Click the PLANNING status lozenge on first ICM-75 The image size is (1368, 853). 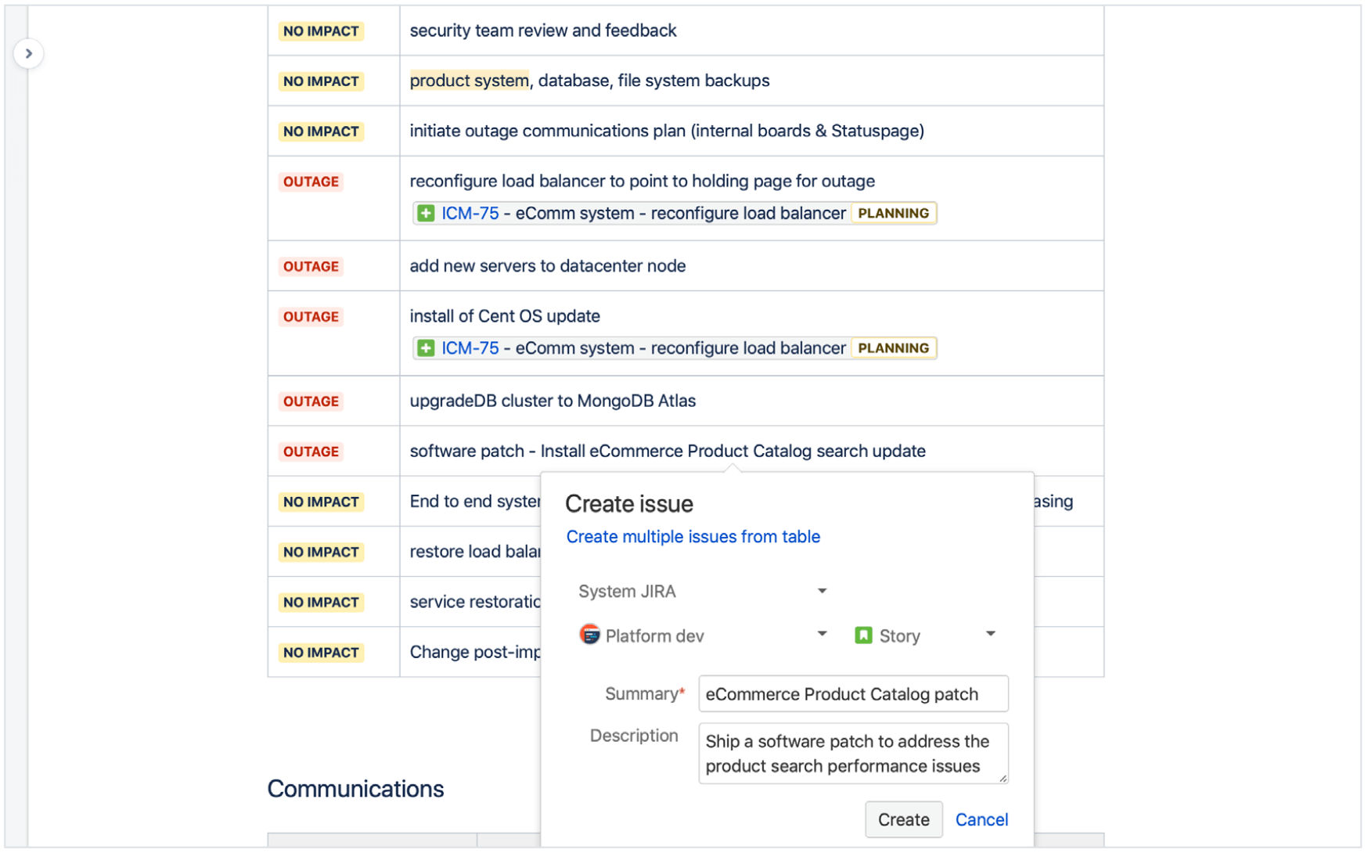click(x=893, y=213)
